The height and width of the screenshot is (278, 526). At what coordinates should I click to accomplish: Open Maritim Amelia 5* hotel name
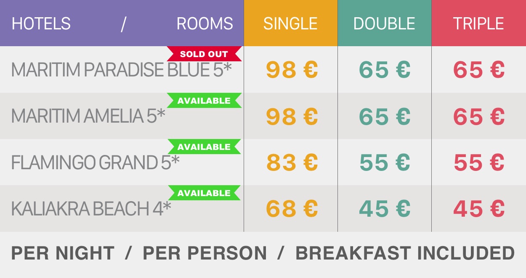coord(88,116)
